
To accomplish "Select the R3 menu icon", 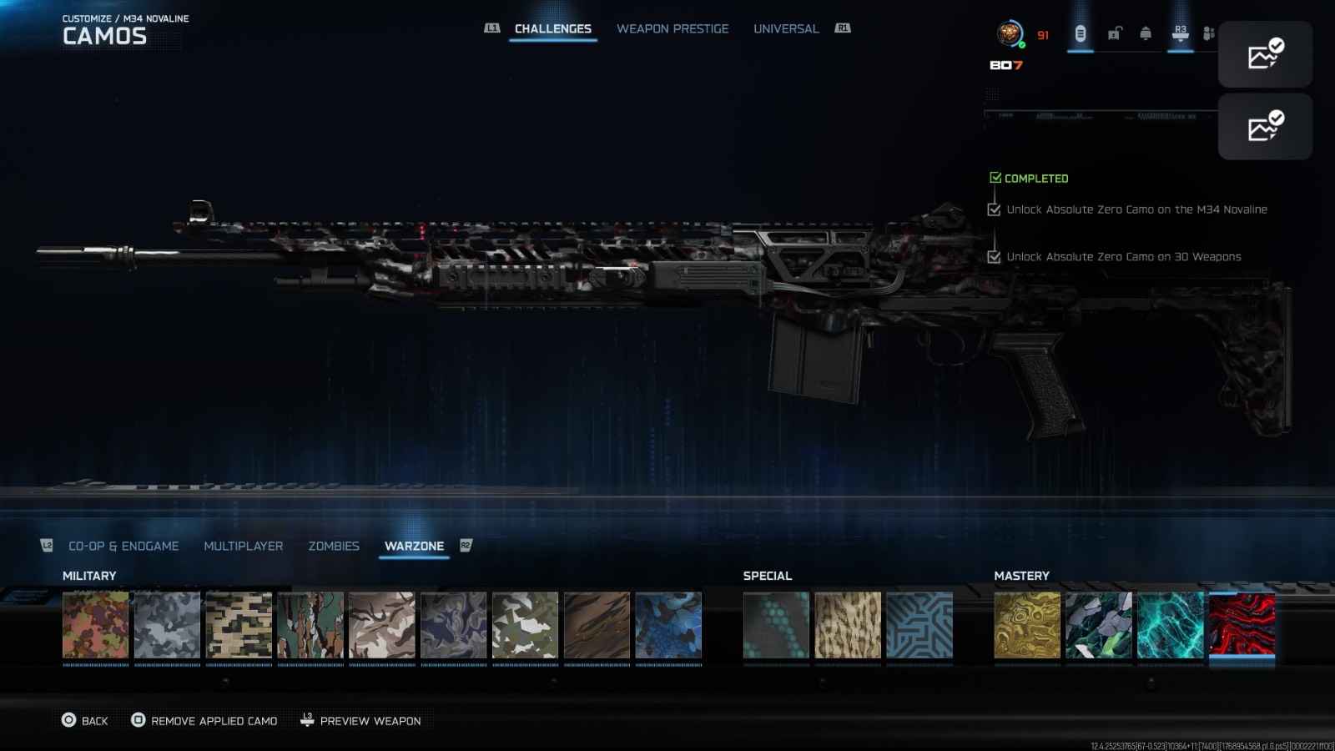I will coord(1180,33).
